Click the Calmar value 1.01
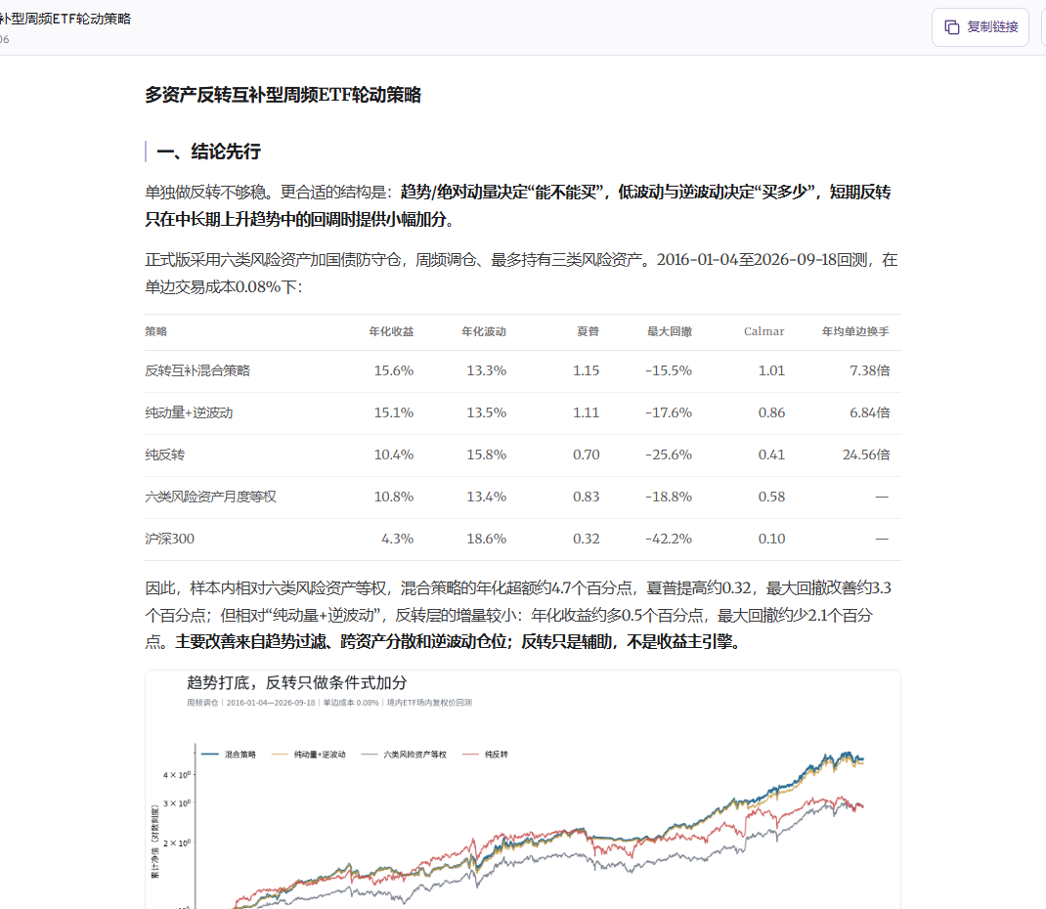Image resolution: width=1046 pixels, height=909 pixels. pyautogui.click(x=772, y=370)
